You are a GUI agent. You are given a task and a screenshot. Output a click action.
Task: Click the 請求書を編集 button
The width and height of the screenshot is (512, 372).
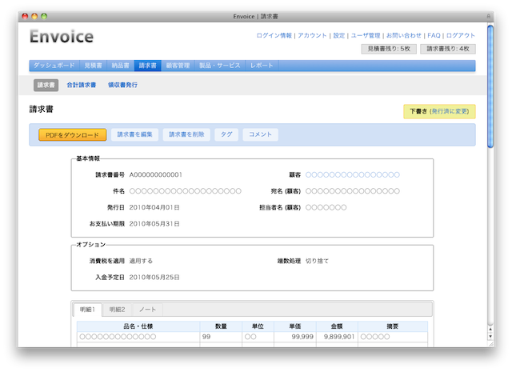134,134
